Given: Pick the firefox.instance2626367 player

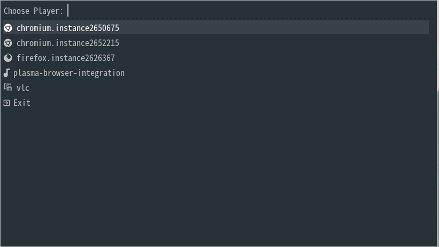Looking at the screenshot, I should click(66, 58).
